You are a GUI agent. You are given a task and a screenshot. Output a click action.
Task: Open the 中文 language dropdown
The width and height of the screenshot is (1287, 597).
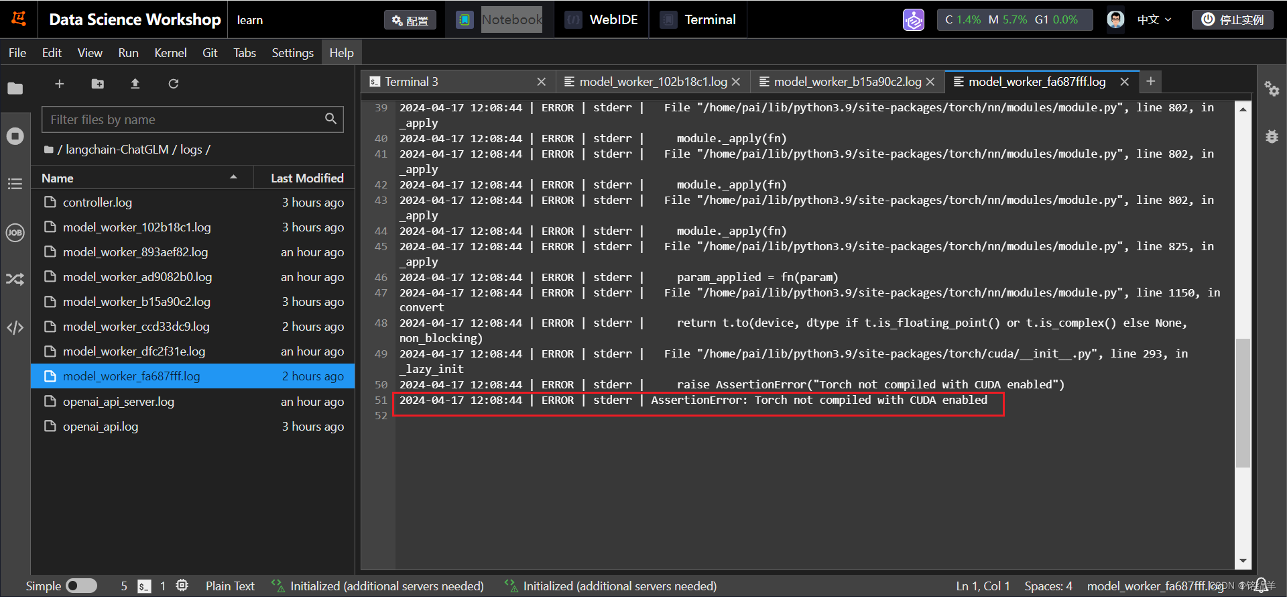(1154, 19)
